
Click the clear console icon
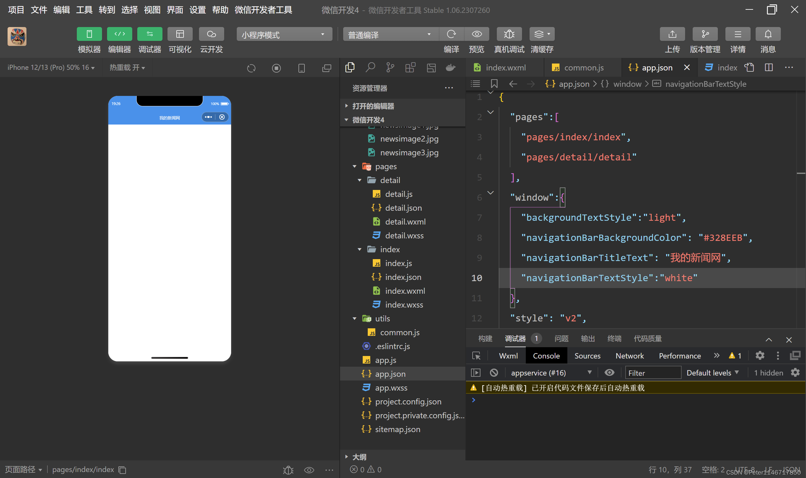(494, 373)
